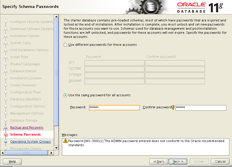This screenshot has height=167, width=232.
Task: Click the 'Grid Installation Options' step text
Action: click(x=29, y=50)
